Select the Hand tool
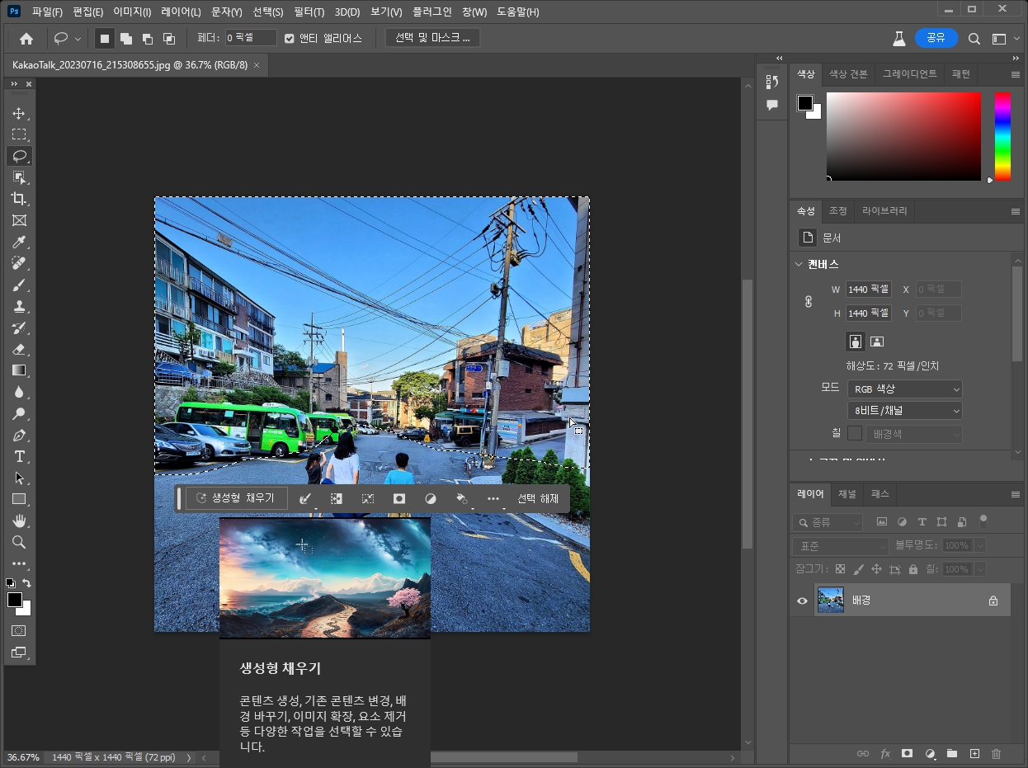The height and width of the screenshot is (768, 1028). 19,521
